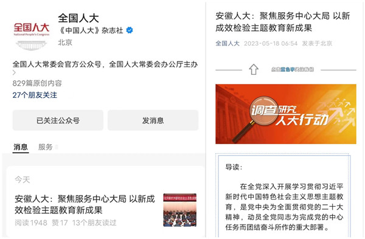Click the 2023-05-18 06:54 timestamp

tap(271, 43)
